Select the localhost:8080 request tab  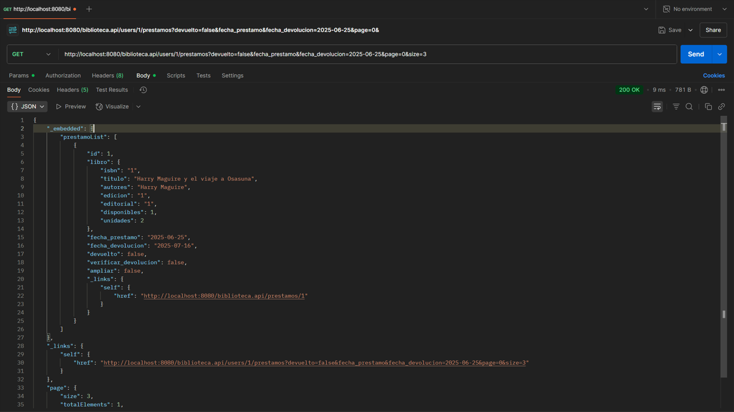(x=40, y=9)
